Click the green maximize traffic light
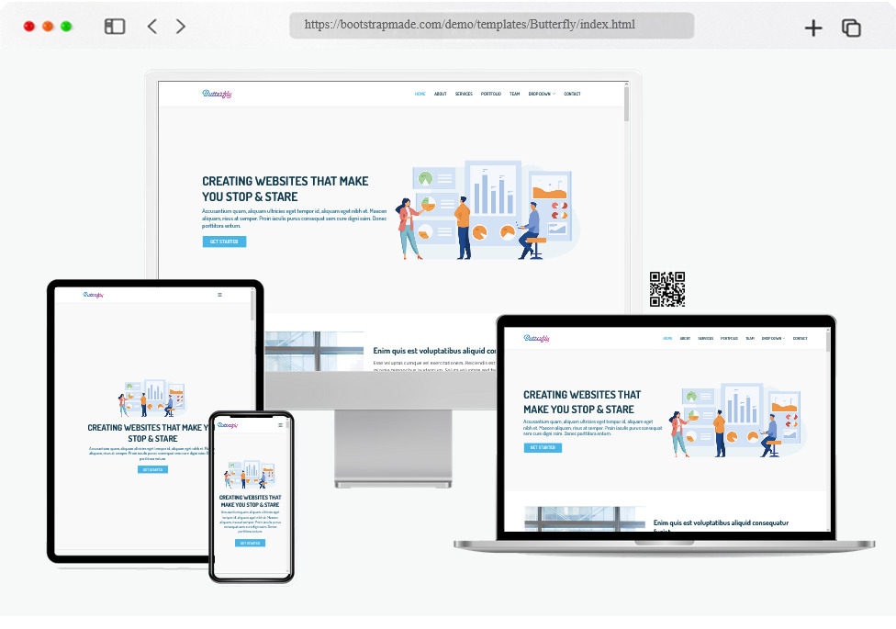896x629 pixels. click(64, 28)
